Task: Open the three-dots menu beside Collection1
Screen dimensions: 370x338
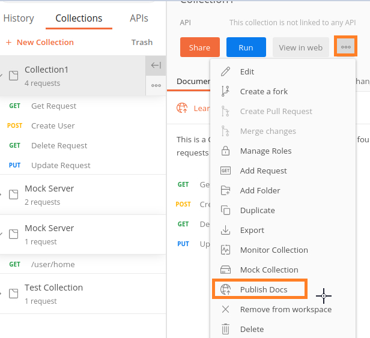Action: 156,85
